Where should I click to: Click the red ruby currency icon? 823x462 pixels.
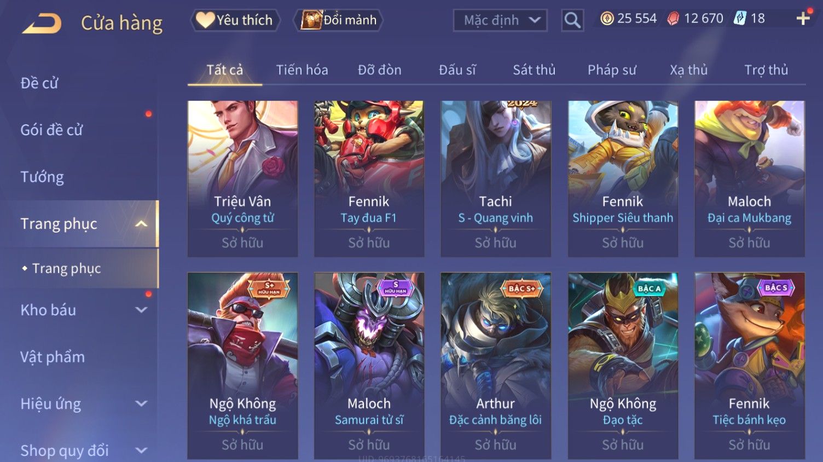click(673, 19)
